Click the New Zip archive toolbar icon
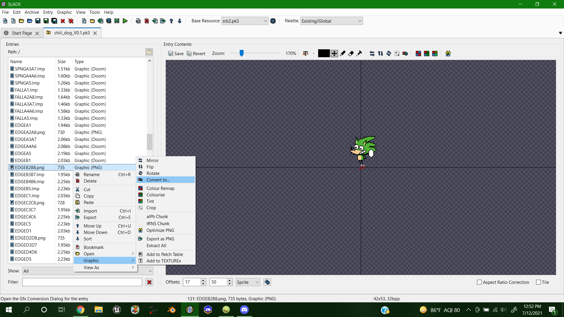This screenshot has width=564, height=317. tap(13, 21)
